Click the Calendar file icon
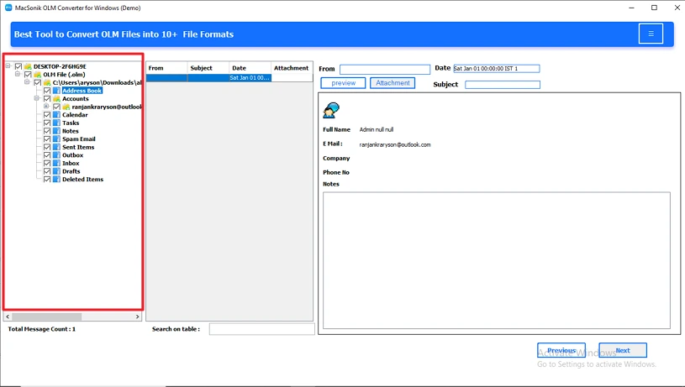The image size is (685, 387). [x=56, y=115]
